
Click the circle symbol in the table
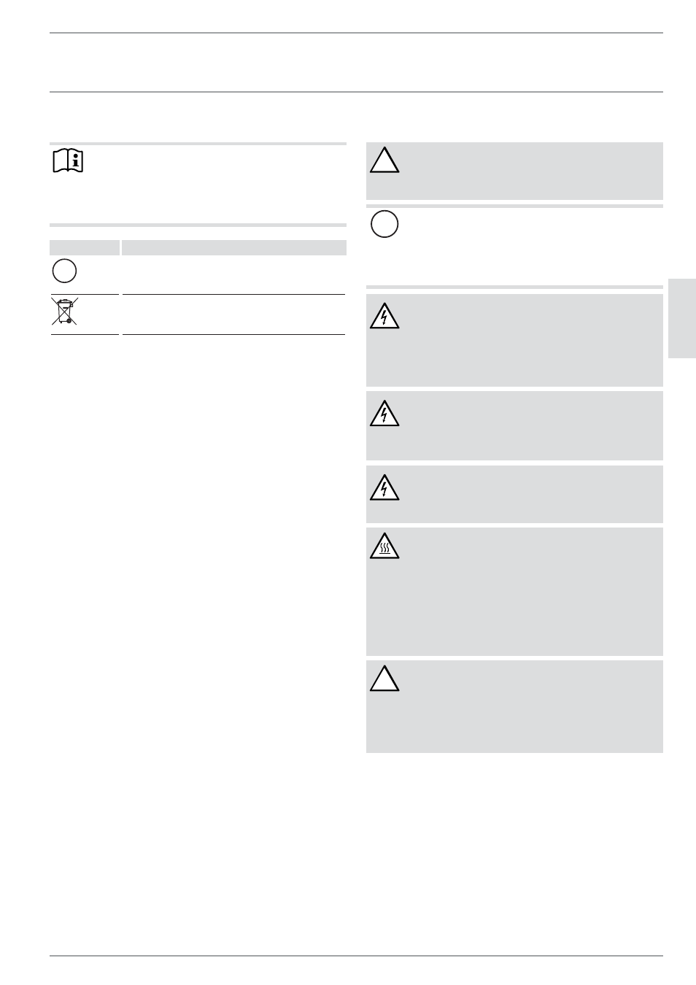64,271
